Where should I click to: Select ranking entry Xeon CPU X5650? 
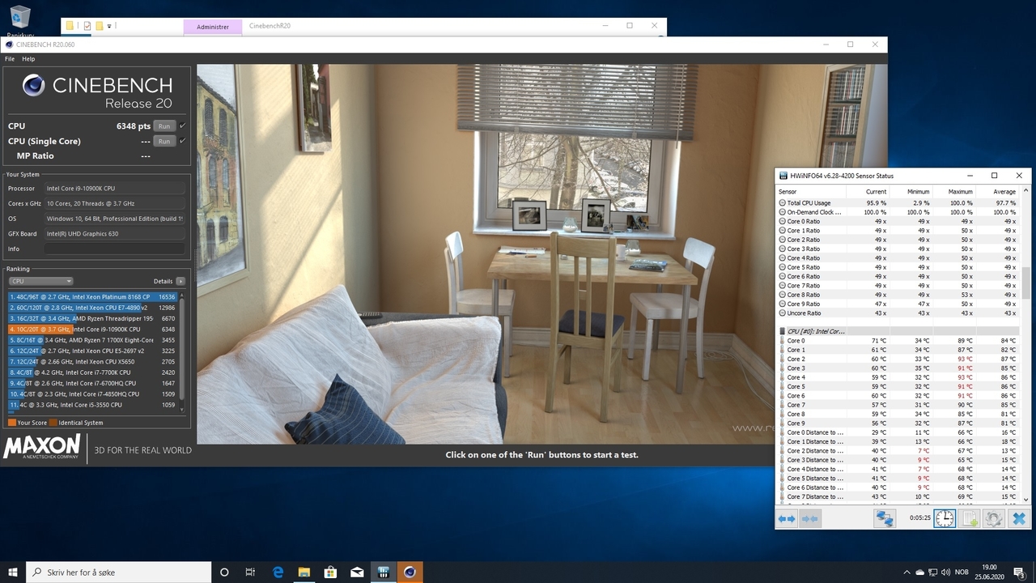coord(92,362)
